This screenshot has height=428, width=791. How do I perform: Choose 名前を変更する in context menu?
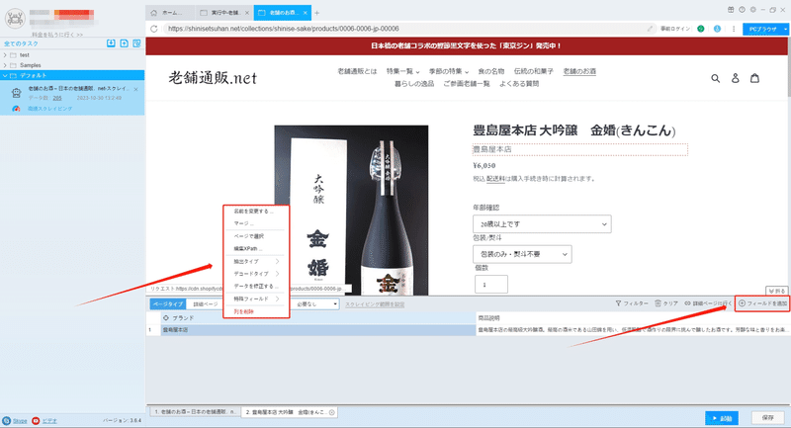[256, 212]
